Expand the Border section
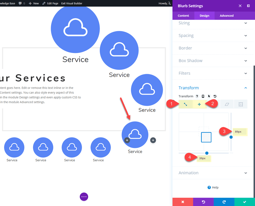The image size is (255, 206). [213, 48]
